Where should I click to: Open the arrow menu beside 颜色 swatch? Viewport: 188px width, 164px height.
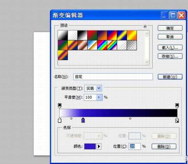coord(99,146)
